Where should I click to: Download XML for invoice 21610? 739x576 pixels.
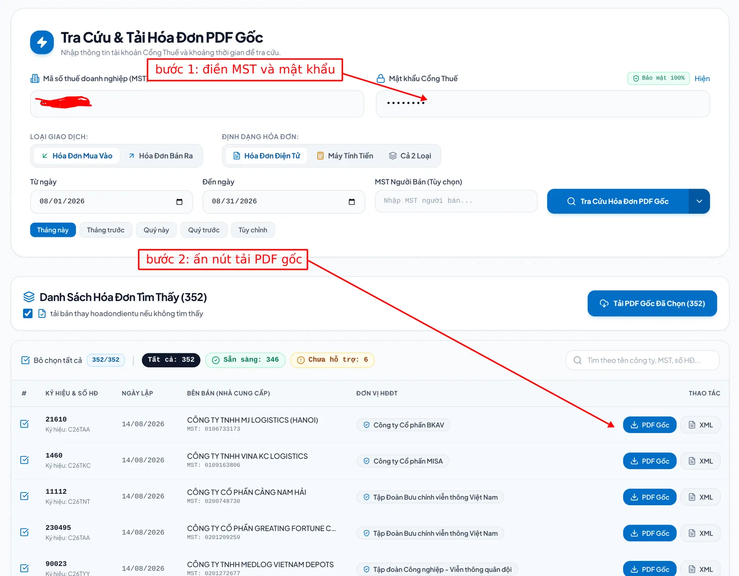700,425
